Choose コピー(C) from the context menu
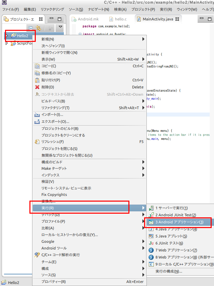 pos(48,66)
